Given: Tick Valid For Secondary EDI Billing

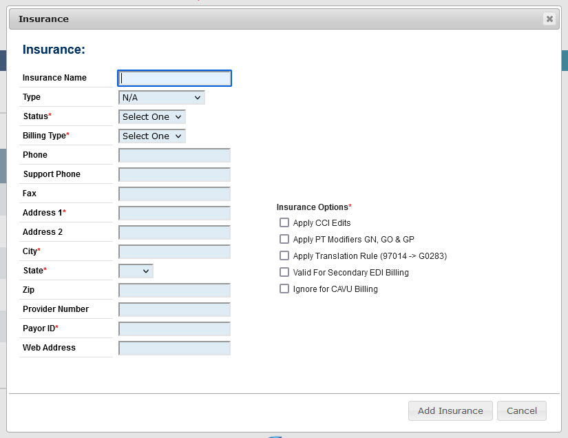Looking at the screenshot, I should [284, 272].
